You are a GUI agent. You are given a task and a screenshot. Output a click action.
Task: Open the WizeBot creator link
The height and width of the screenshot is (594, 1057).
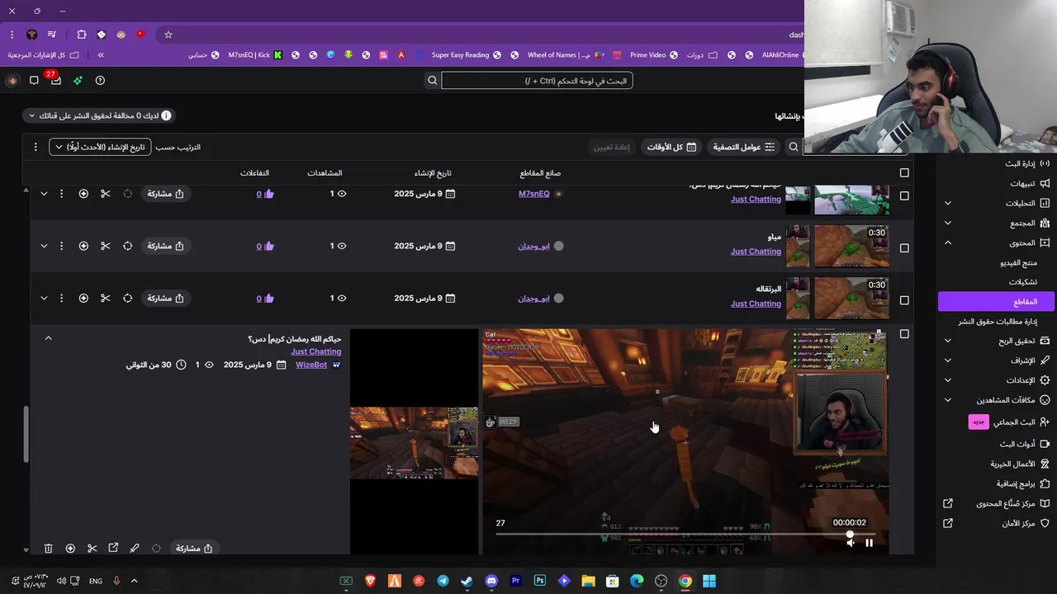[311, 365]
